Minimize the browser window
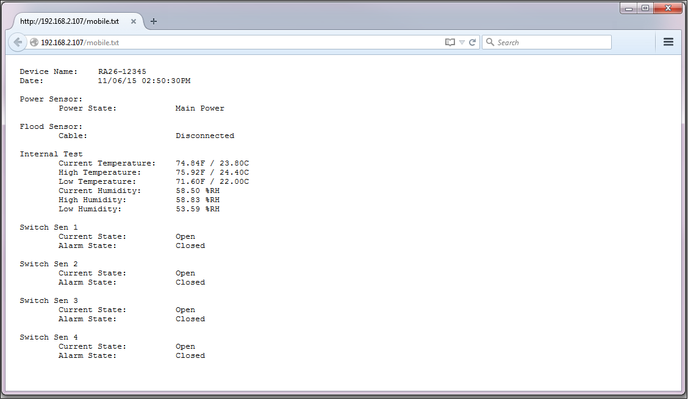Screen dimensions: 688x400 pos(629,9)
